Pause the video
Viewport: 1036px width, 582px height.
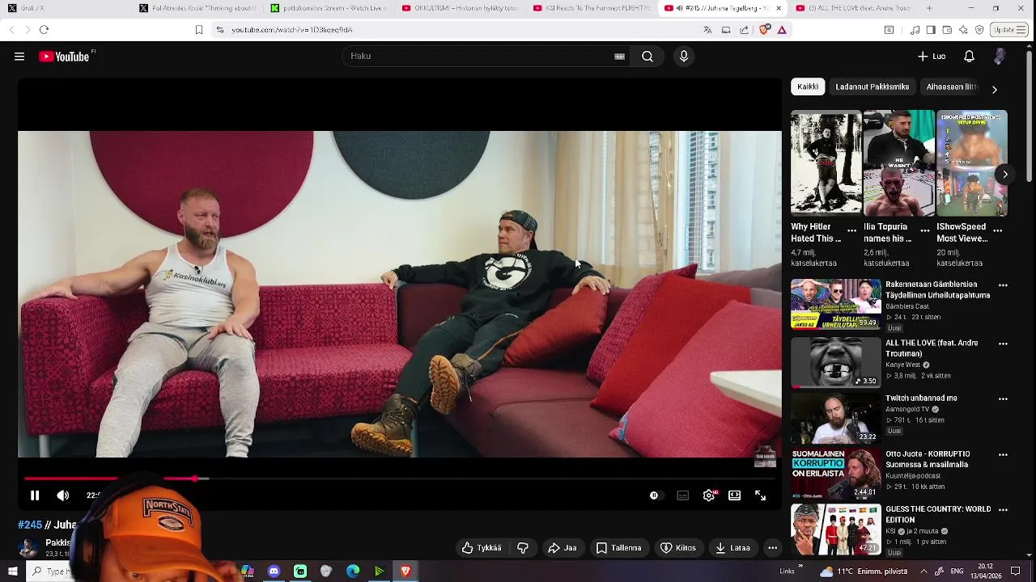point(35,496)
